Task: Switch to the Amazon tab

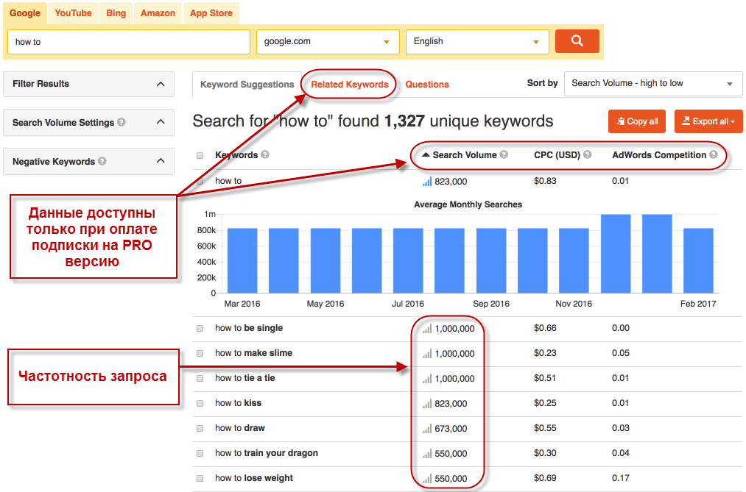Action: (x=158, y=13)
